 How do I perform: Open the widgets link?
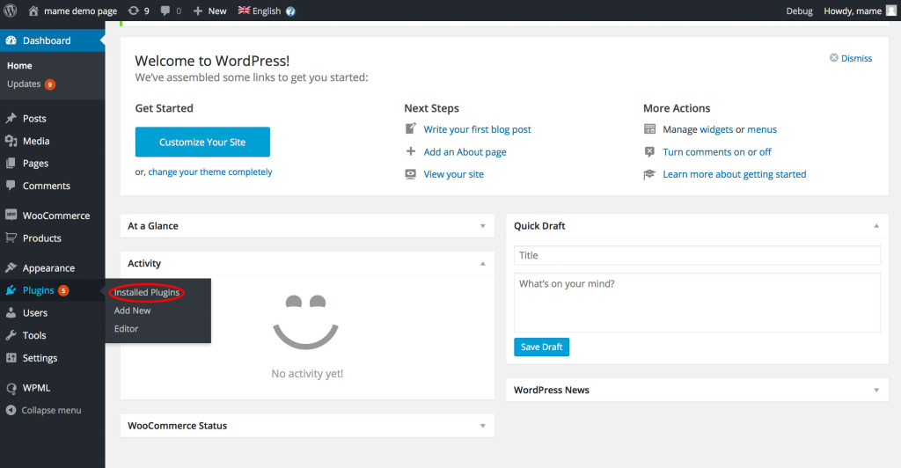[716, 129]
